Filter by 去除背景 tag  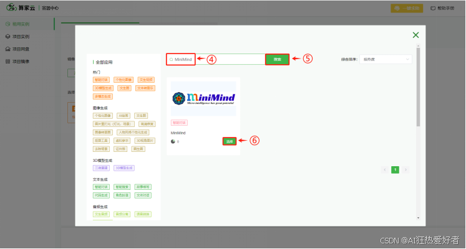coord(101,149)
